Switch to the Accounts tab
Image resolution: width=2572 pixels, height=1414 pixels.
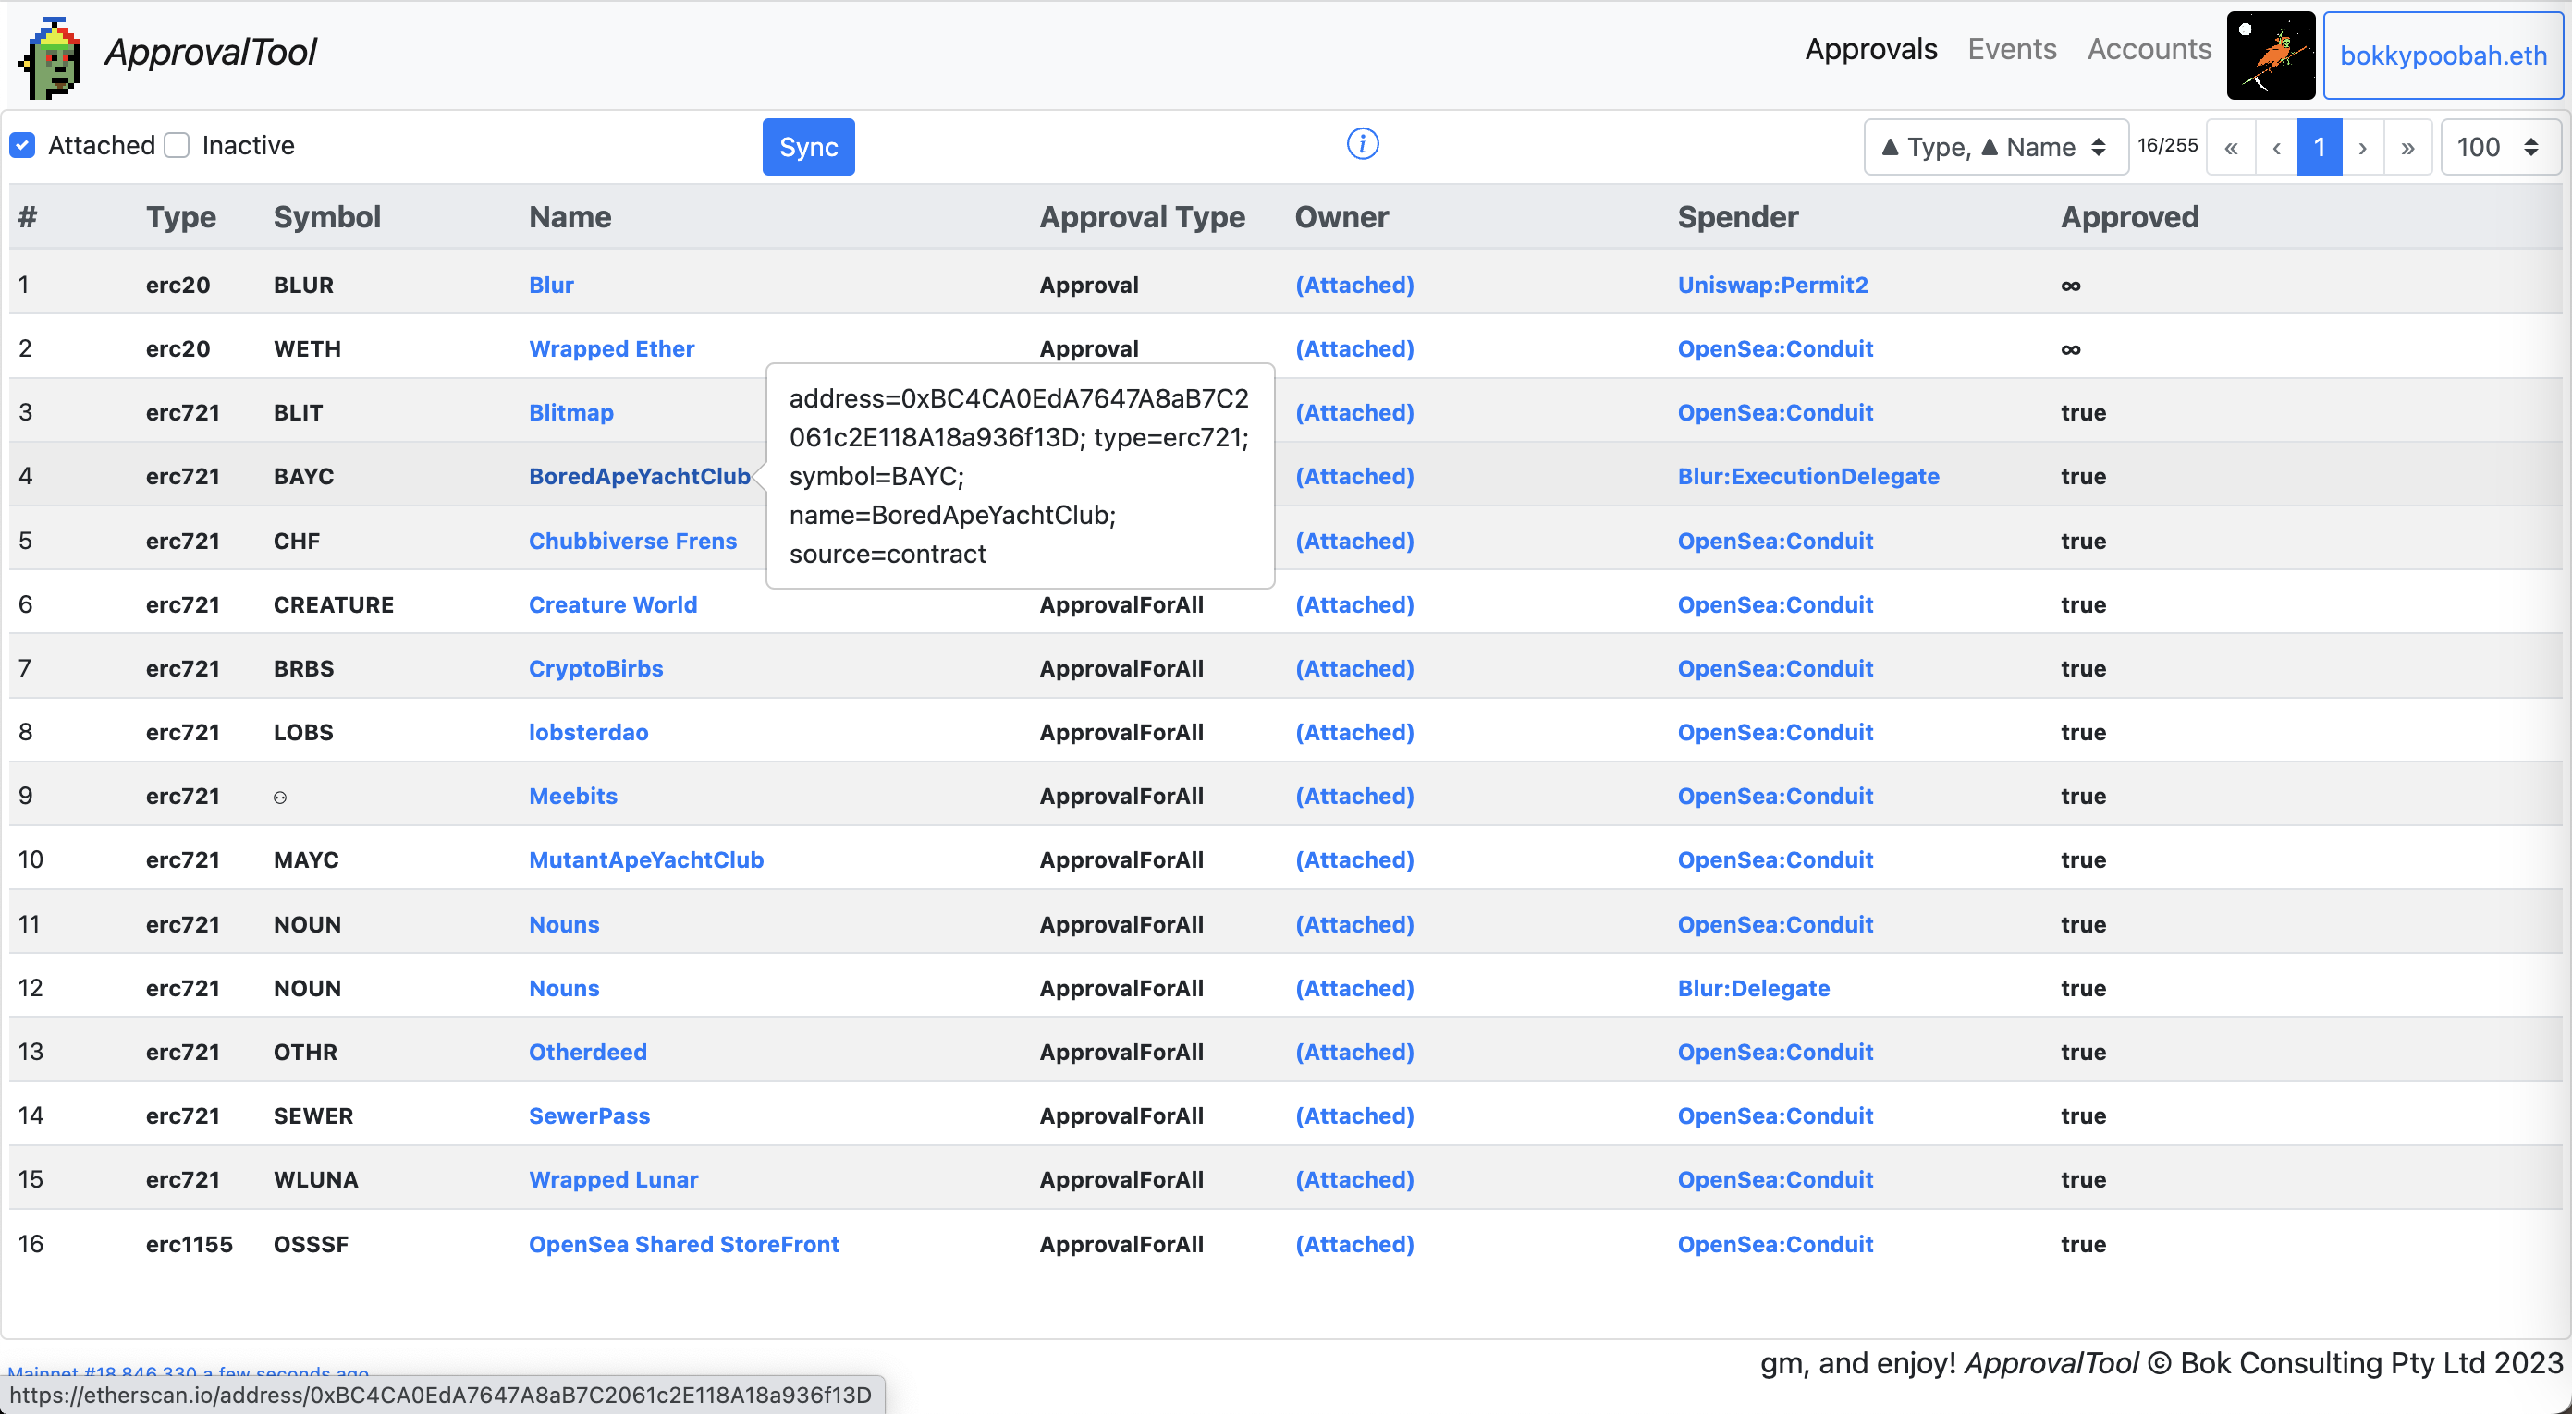[2149, 49]
